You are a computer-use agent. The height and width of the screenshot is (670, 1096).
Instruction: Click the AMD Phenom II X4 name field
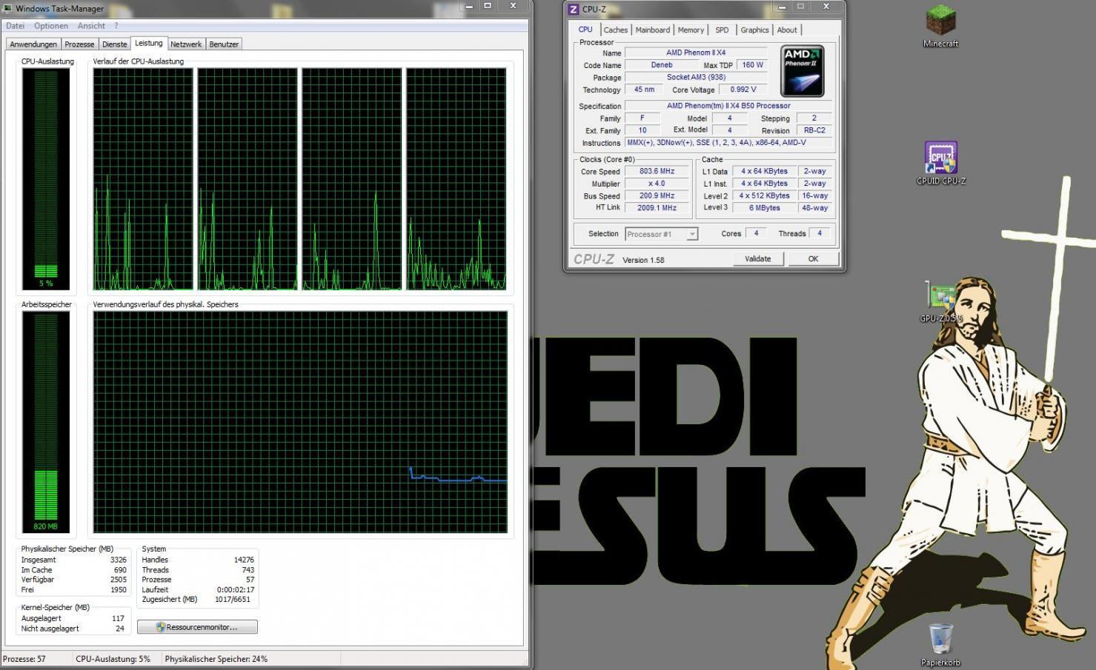696,53
